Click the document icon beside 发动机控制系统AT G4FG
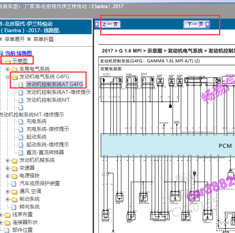The width and height of the screenshot is (235, 233). coord(21,85)
